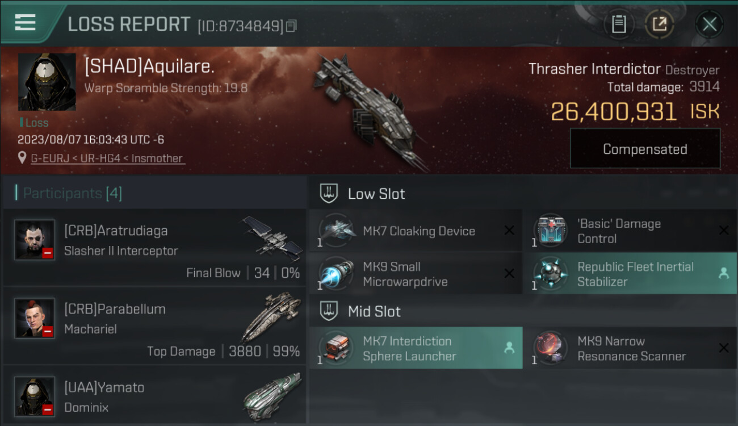738x426 pixels.
Task: Click the MK9 Small Microwarpdrive icon
Action: coord(337,274)
